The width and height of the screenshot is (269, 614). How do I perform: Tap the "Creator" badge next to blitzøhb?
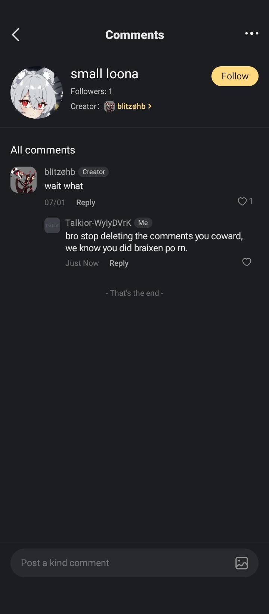(93, 172)
